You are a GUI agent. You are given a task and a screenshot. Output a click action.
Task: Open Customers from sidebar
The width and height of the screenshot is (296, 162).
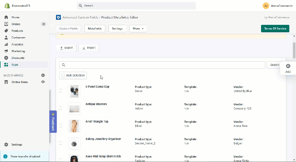(18, 37)
